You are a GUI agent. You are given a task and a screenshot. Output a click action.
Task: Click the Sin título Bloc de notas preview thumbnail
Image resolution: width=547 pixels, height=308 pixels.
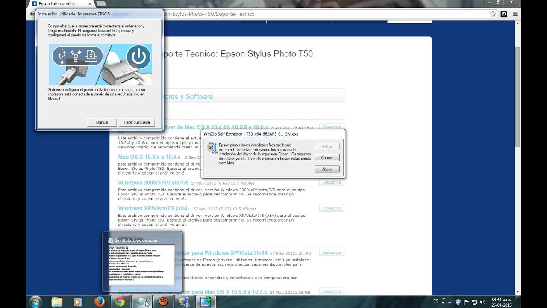[142, 265]
